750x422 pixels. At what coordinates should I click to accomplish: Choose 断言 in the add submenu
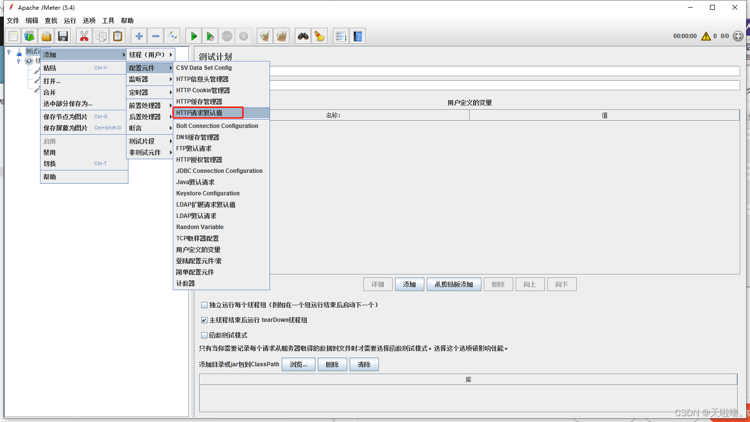(x=150, y=128)
